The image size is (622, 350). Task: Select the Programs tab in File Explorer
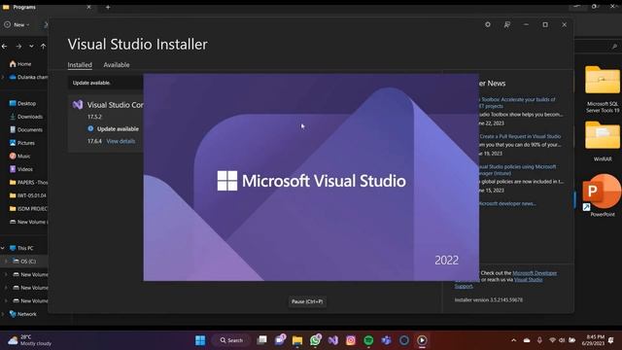point(23,7)
